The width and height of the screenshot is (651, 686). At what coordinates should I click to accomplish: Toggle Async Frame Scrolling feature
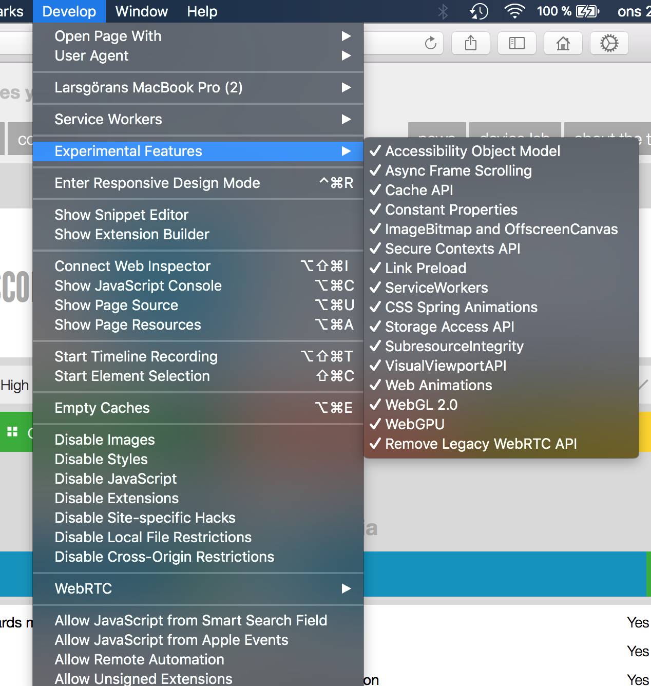(501, 170)
